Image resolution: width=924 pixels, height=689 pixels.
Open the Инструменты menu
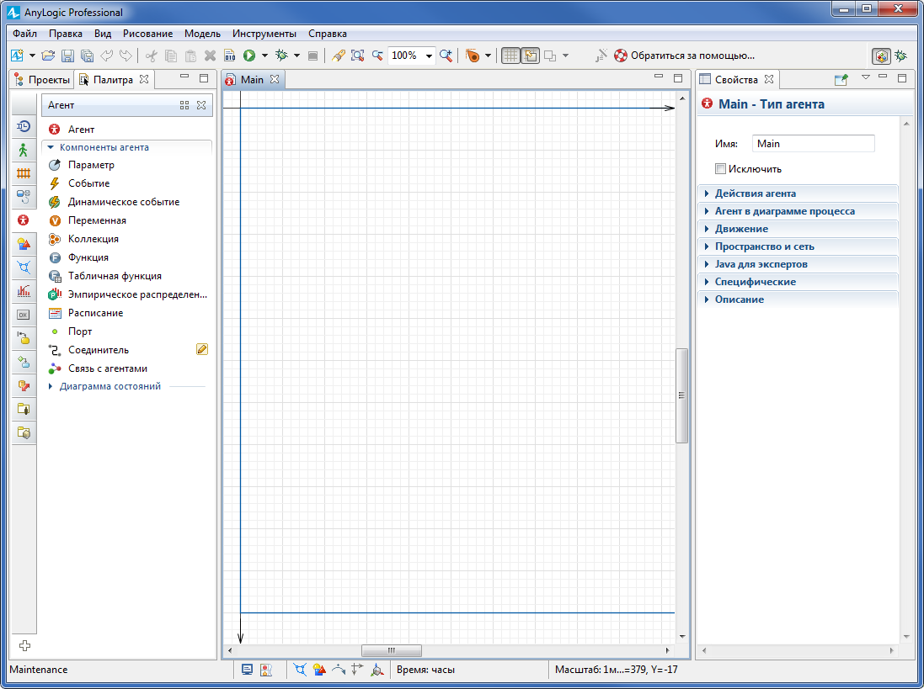point(264,34)
